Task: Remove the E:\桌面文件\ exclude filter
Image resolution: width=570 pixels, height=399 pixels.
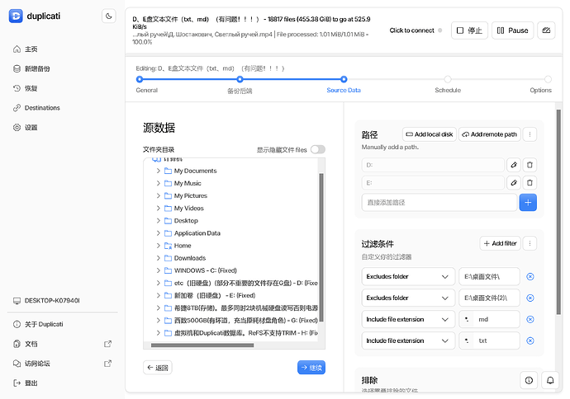Action: (x=530, y=277)
